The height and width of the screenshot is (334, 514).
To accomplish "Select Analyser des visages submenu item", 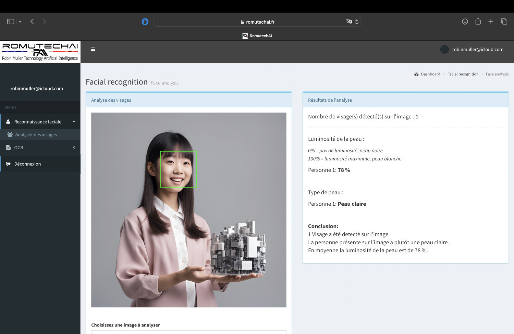I will 36,135.
